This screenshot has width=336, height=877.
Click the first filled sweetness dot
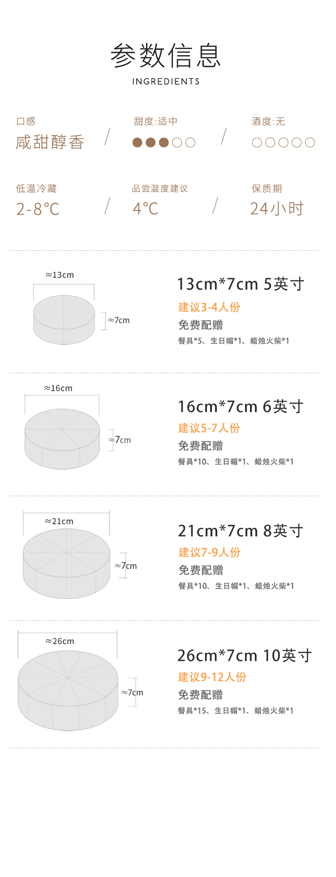point(138,143)
